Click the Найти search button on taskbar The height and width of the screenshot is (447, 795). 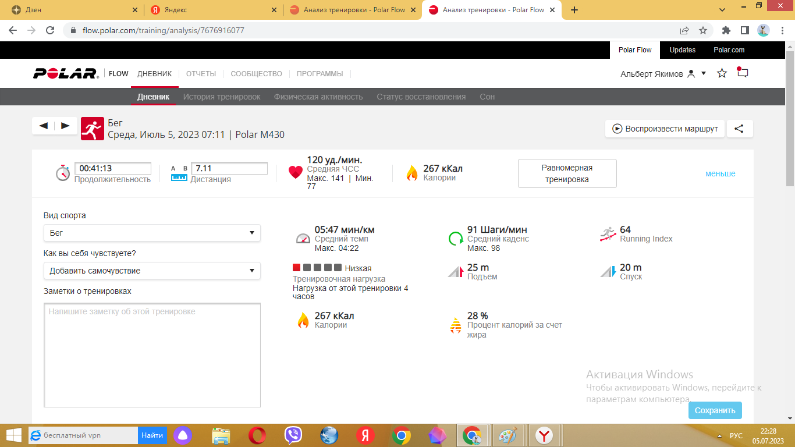click(152, 435)
